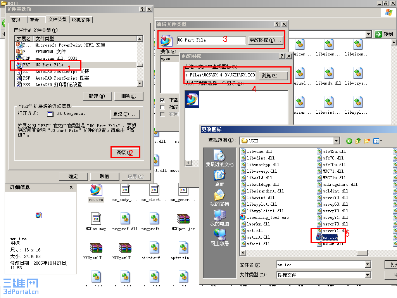
Task: Click the green back arrow icon
Action: tap(349, 141)
